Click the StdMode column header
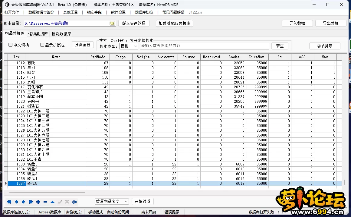 (98, 57)
